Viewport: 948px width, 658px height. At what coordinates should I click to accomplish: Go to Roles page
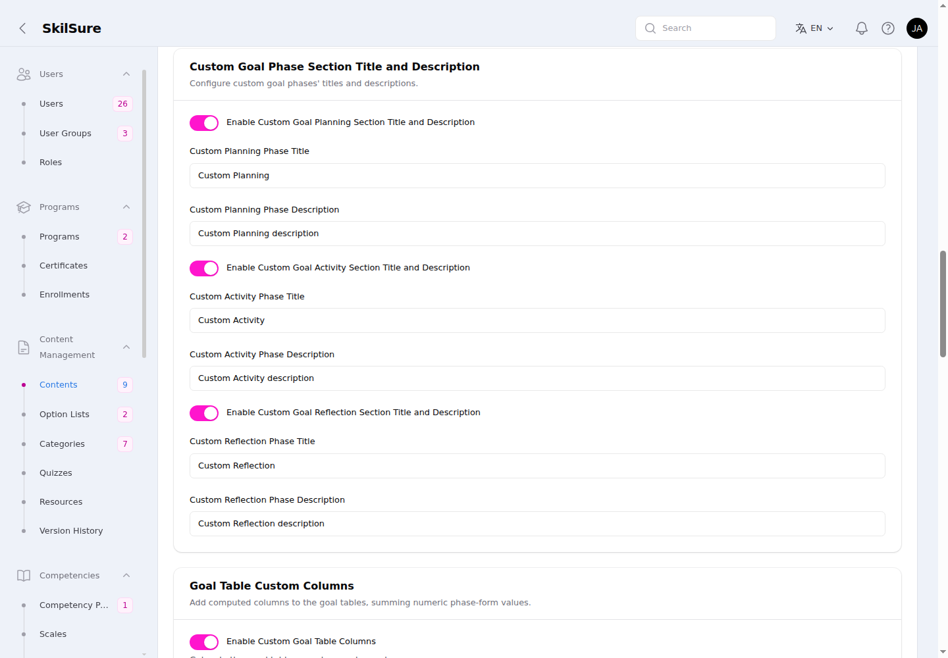(51, 163)
